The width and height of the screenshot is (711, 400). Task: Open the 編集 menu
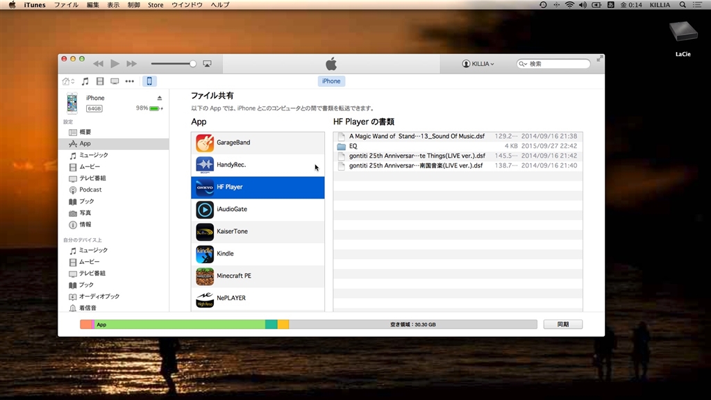click(x=93, y=5)
